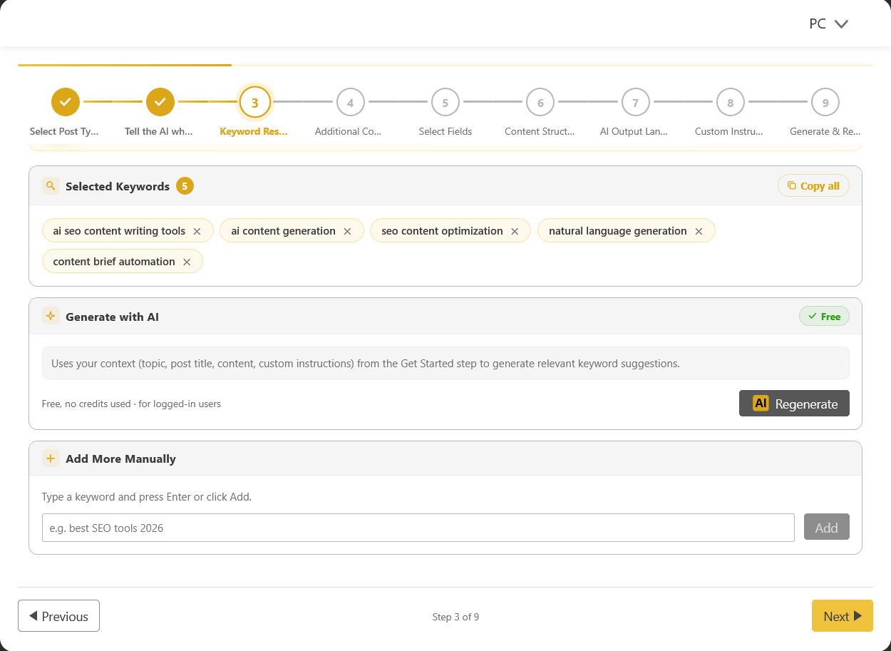Open the PC dropdown in the top bar
Image resolution: width=891 pixels, height=651 pixels.
point(828,24)
